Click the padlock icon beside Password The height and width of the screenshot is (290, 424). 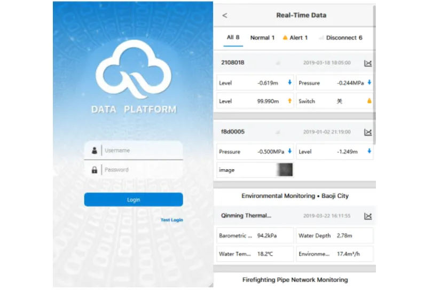pos(95,170)
